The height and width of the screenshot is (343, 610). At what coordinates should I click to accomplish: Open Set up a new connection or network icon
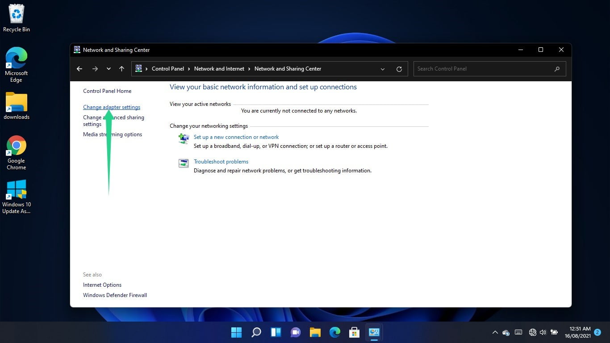pos(184,138)
